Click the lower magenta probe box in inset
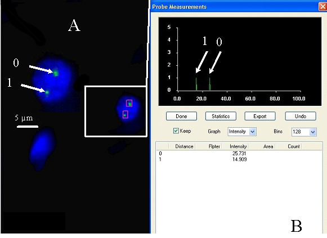The image size is (327, 238). coord(125,114)
